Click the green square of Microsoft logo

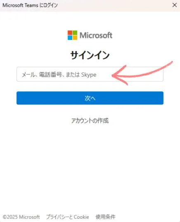[x=75, y=33]
